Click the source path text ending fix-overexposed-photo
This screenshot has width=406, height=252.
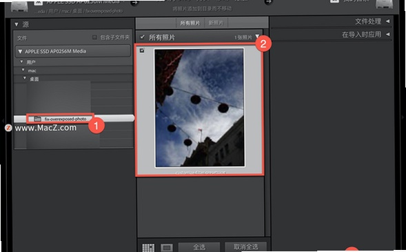click(x=78, y=12)
